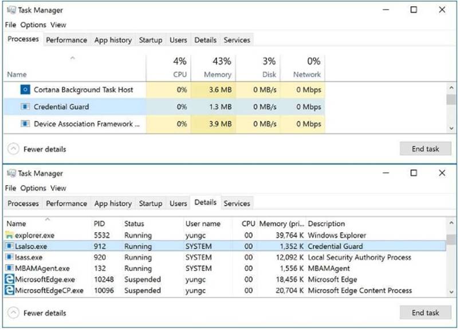
Task: Switch to Performance tab in upper window
Action: click(66, 40)
